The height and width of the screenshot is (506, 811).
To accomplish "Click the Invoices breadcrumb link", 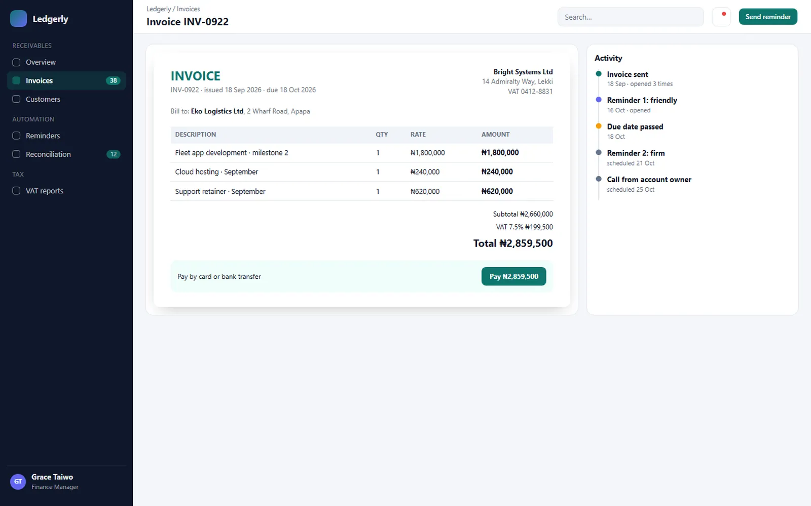I will (188, 9).
